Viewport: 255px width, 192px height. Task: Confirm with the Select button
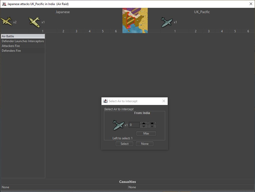(x=124, y=144)
